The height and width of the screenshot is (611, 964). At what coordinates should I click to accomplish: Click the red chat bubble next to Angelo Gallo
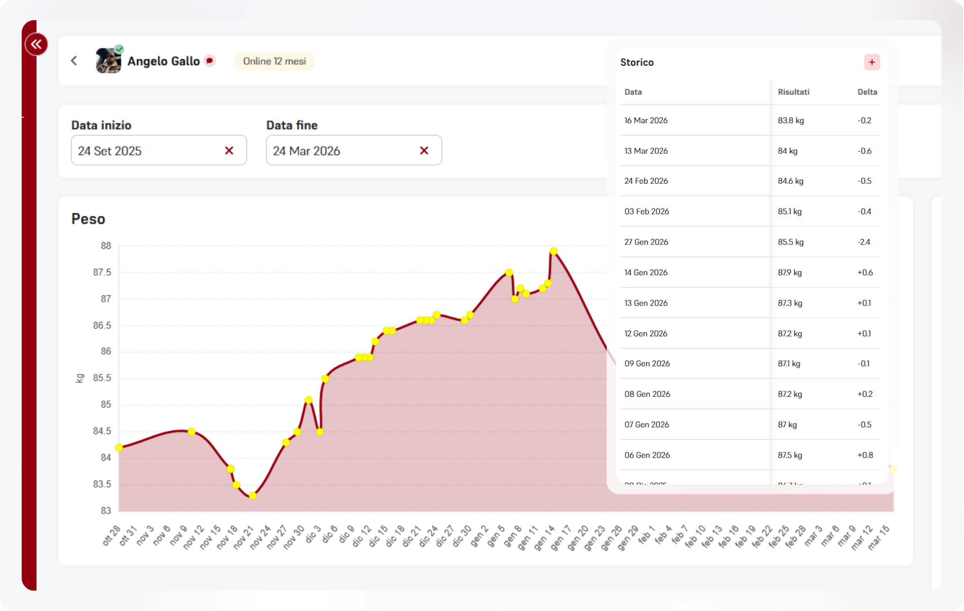(210, 61)
